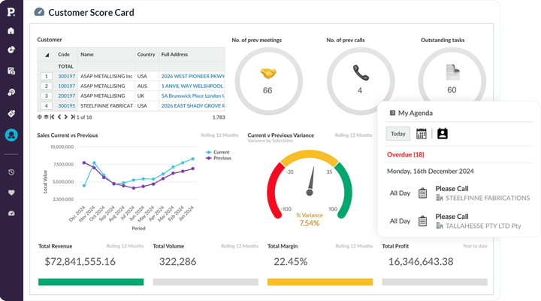This screenshot has height=301, width=541.
Task: Go to the first page of the customer table
Action: [x=52, y=117]
